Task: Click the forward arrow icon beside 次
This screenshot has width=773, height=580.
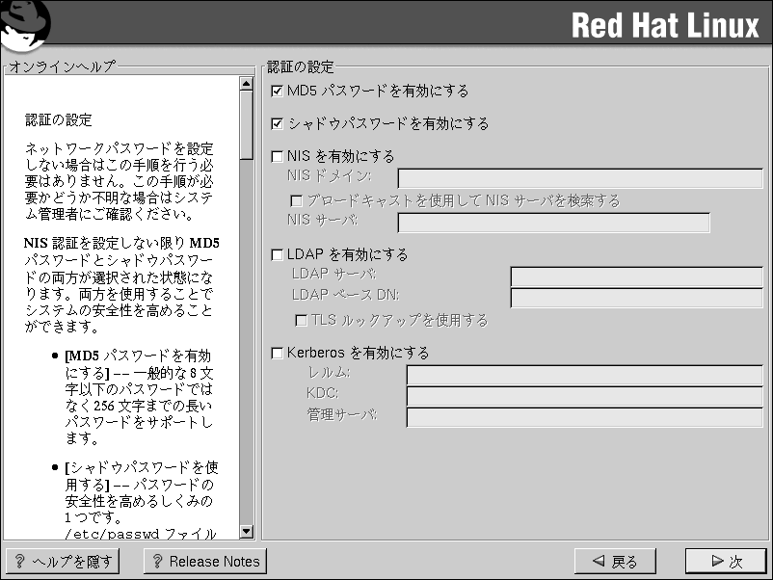Action: pos(716,562)
